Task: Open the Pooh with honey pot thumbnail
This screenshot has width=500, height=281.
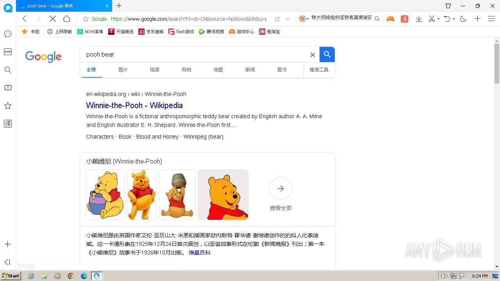Action: tap(105, 195)
